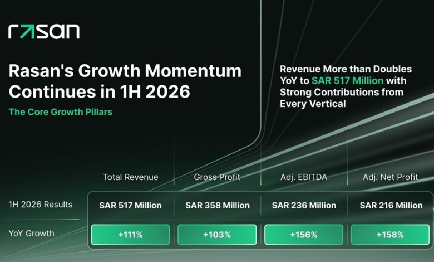Click the "YoY Growth" row label

point(31,234)
